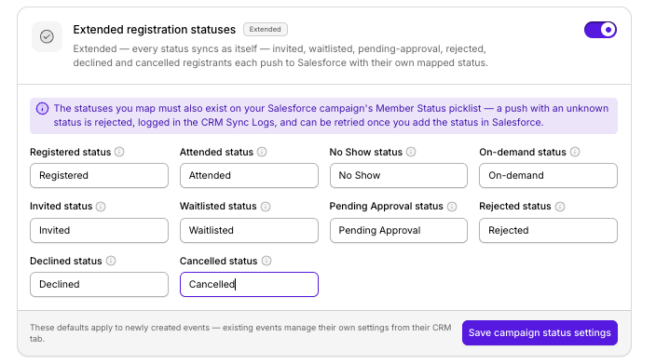Focus the Declined status input field
The image size is (656, 364).
tap(99, 285)
